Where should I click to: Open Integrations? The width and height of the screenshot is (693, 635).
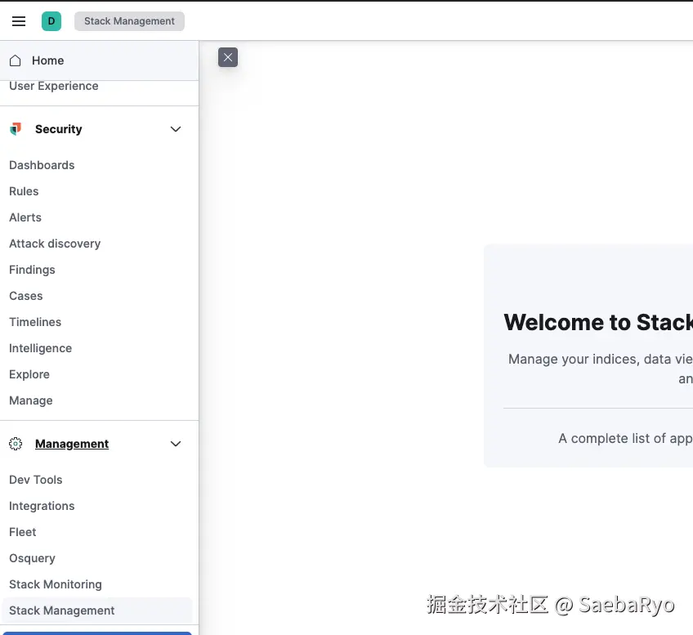[x=42, y=506]
